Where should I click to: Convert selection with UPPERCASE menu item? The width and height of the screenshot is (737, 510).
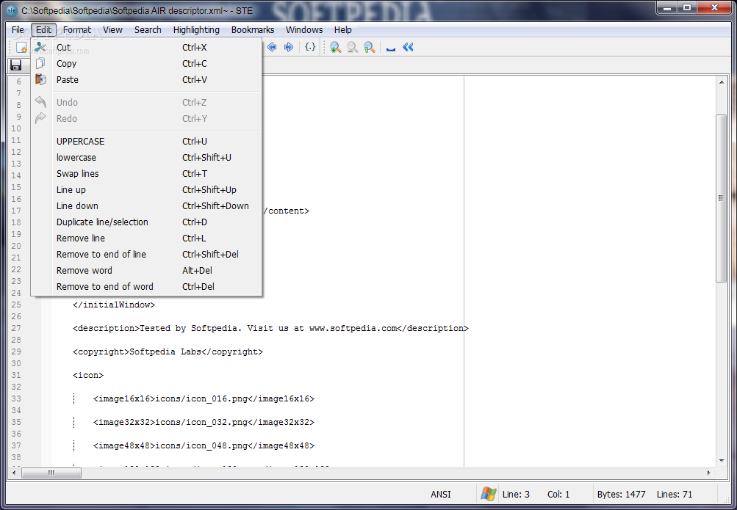(x=146, y=141)
